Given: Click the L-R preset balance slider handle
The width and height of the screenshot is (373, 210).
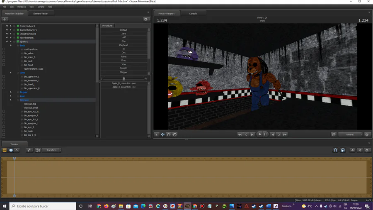Looking at the screenshot, I should click(124, 78).
